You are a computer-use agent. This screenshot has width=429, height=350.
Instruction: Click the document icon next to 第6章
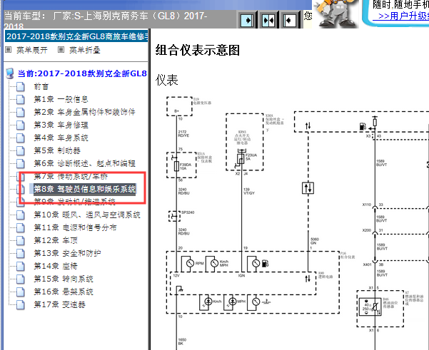pos(21,164)
